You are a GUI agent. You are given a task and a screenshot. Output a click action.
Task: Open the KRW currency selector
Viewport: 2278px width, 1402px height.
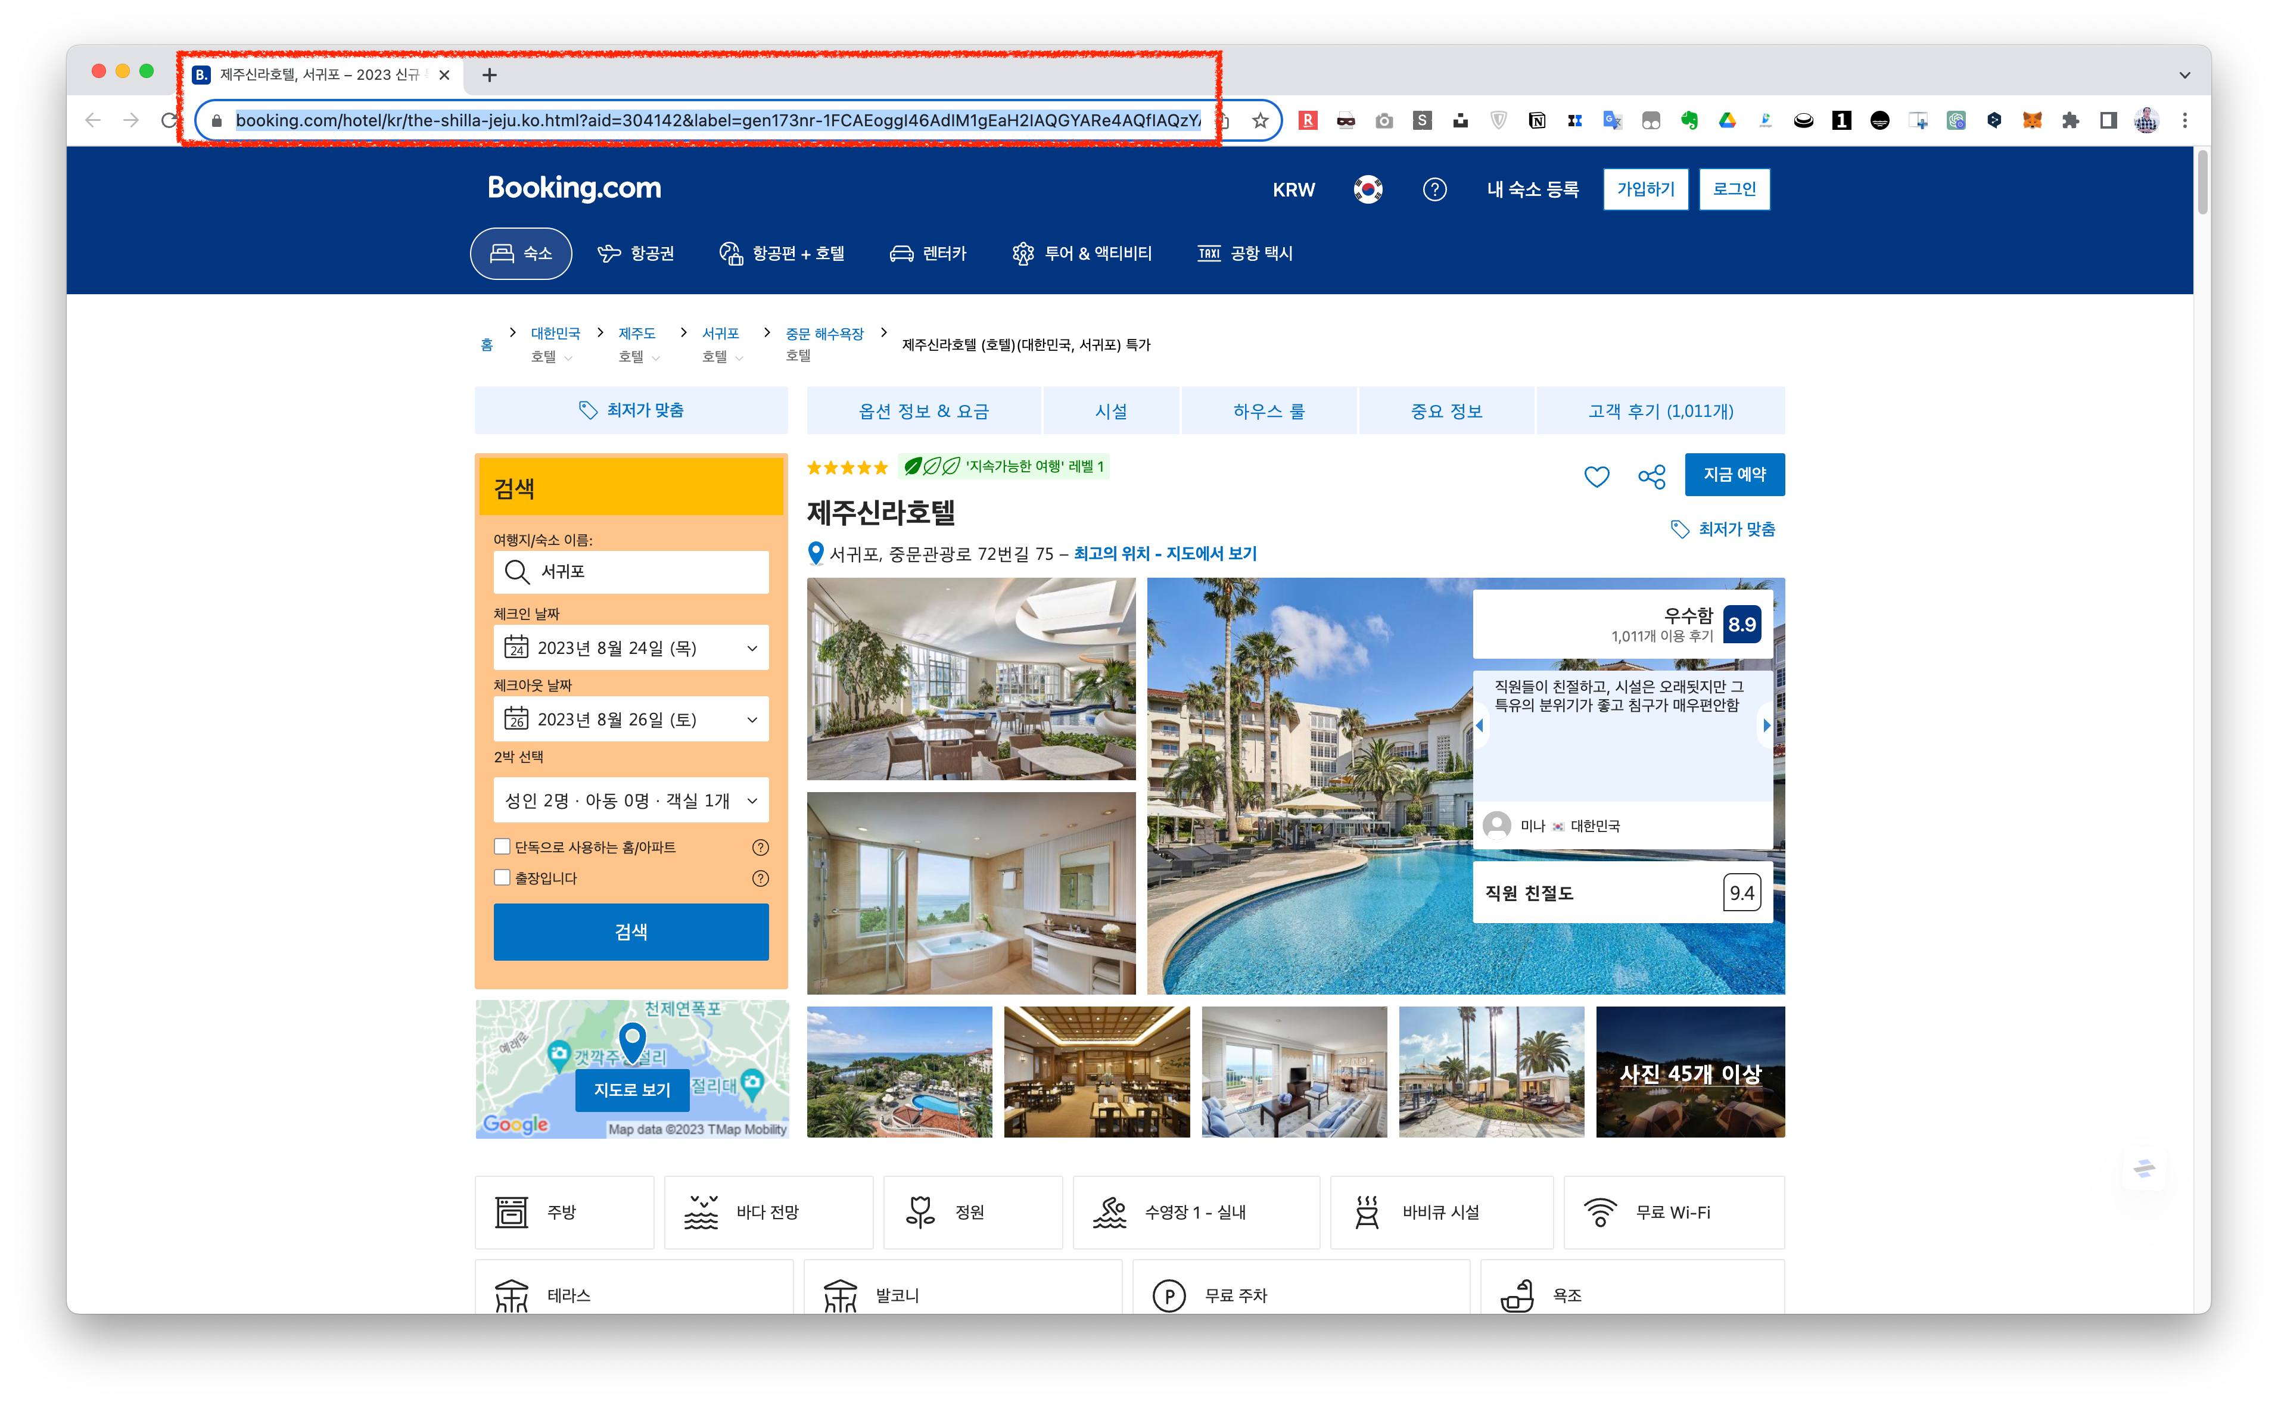[x=1293, y=190]
